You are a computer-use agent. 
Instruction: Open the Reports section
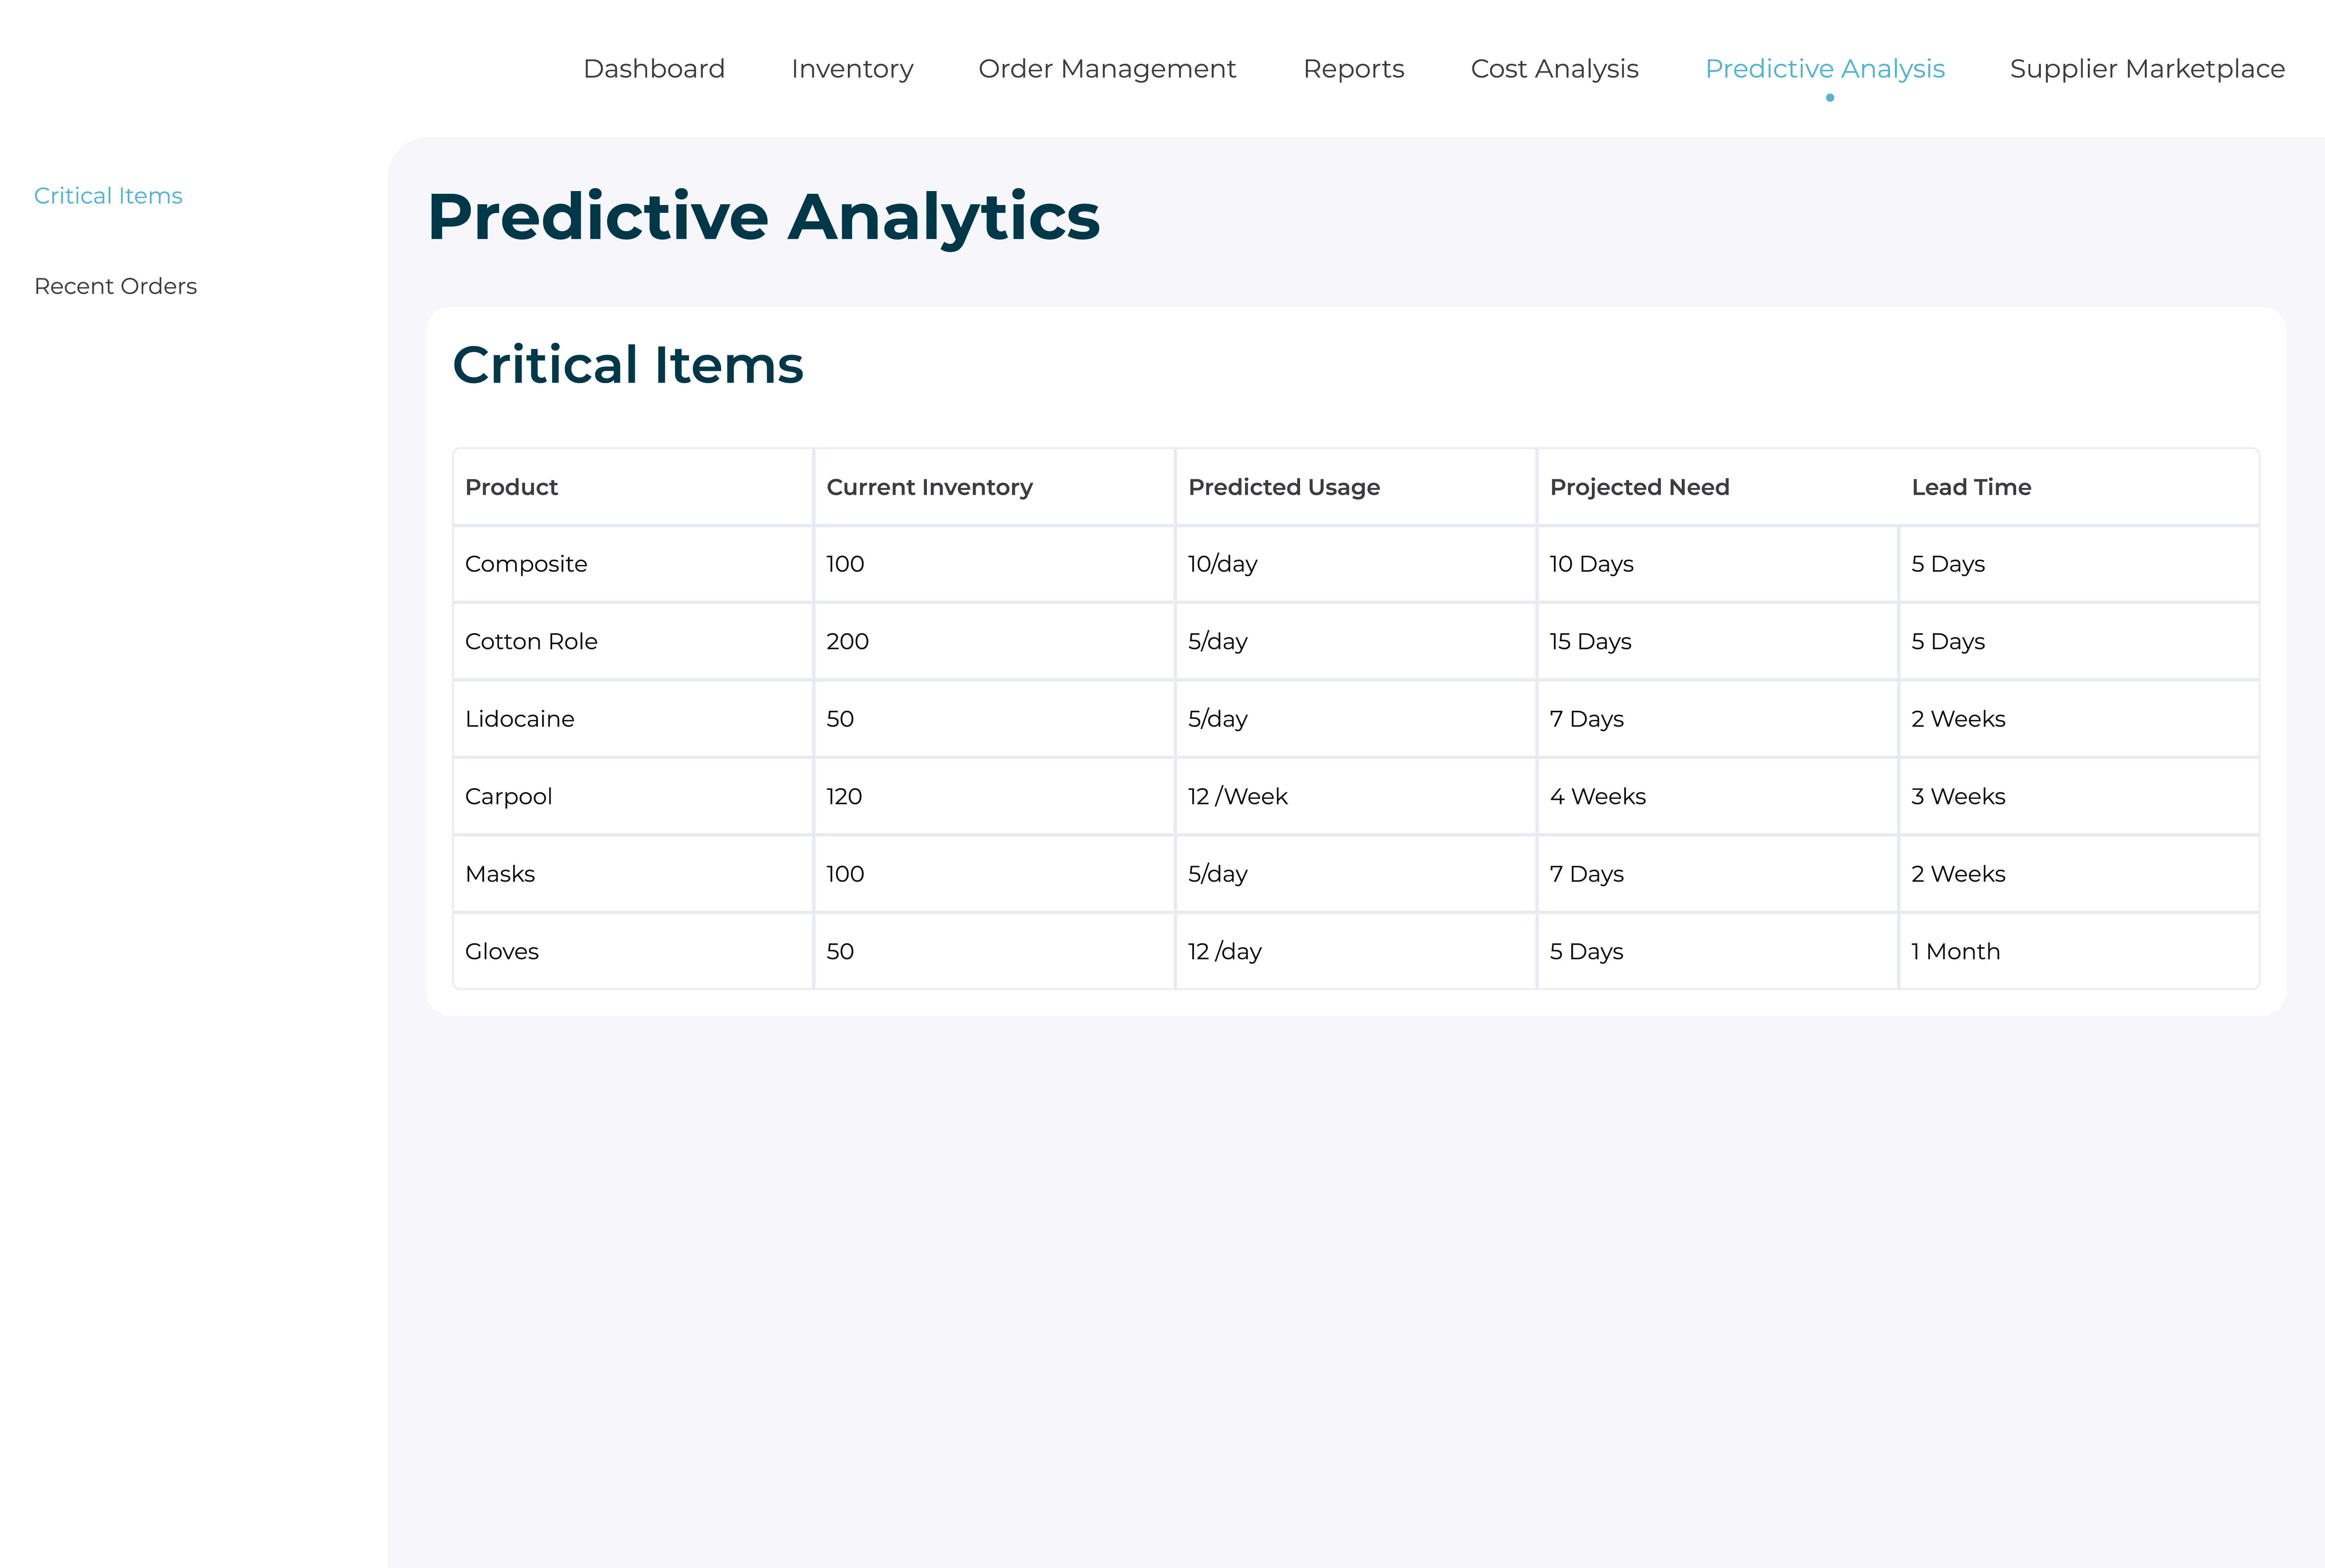tap(1354, 68)
